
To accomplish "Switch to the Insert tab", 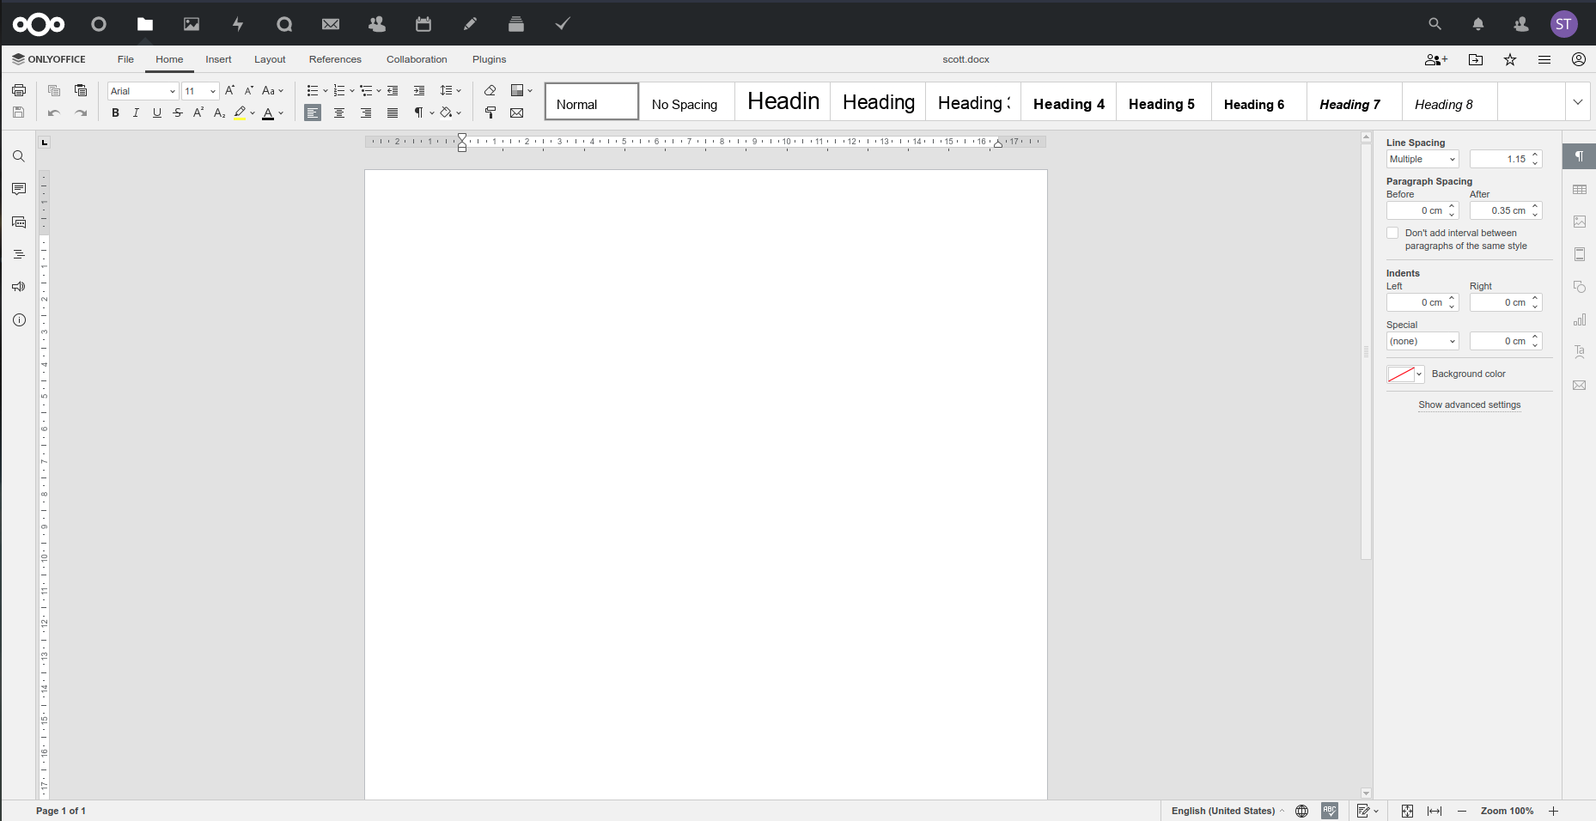I will (x=218, y=59).
